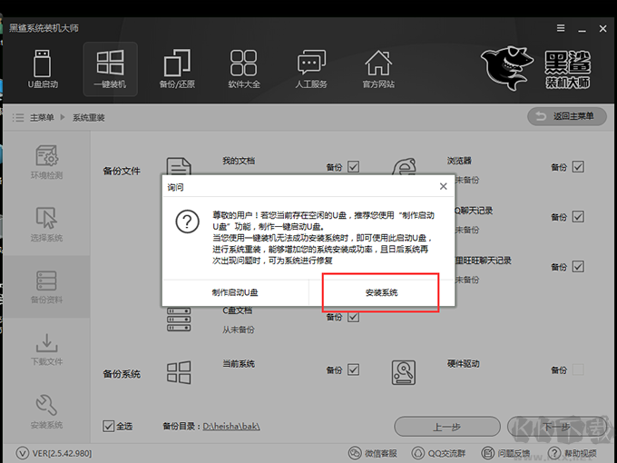Click the 上一步 button
The height and width of the screenshot is (463, 617).
447,427
